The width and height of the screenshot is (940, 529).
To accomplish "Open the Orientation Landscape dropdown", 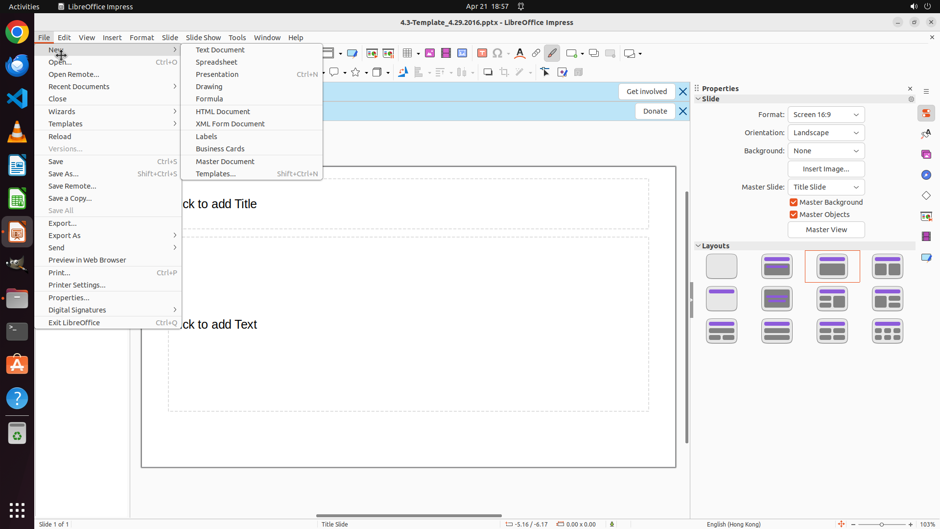I will tap(826, 133).
